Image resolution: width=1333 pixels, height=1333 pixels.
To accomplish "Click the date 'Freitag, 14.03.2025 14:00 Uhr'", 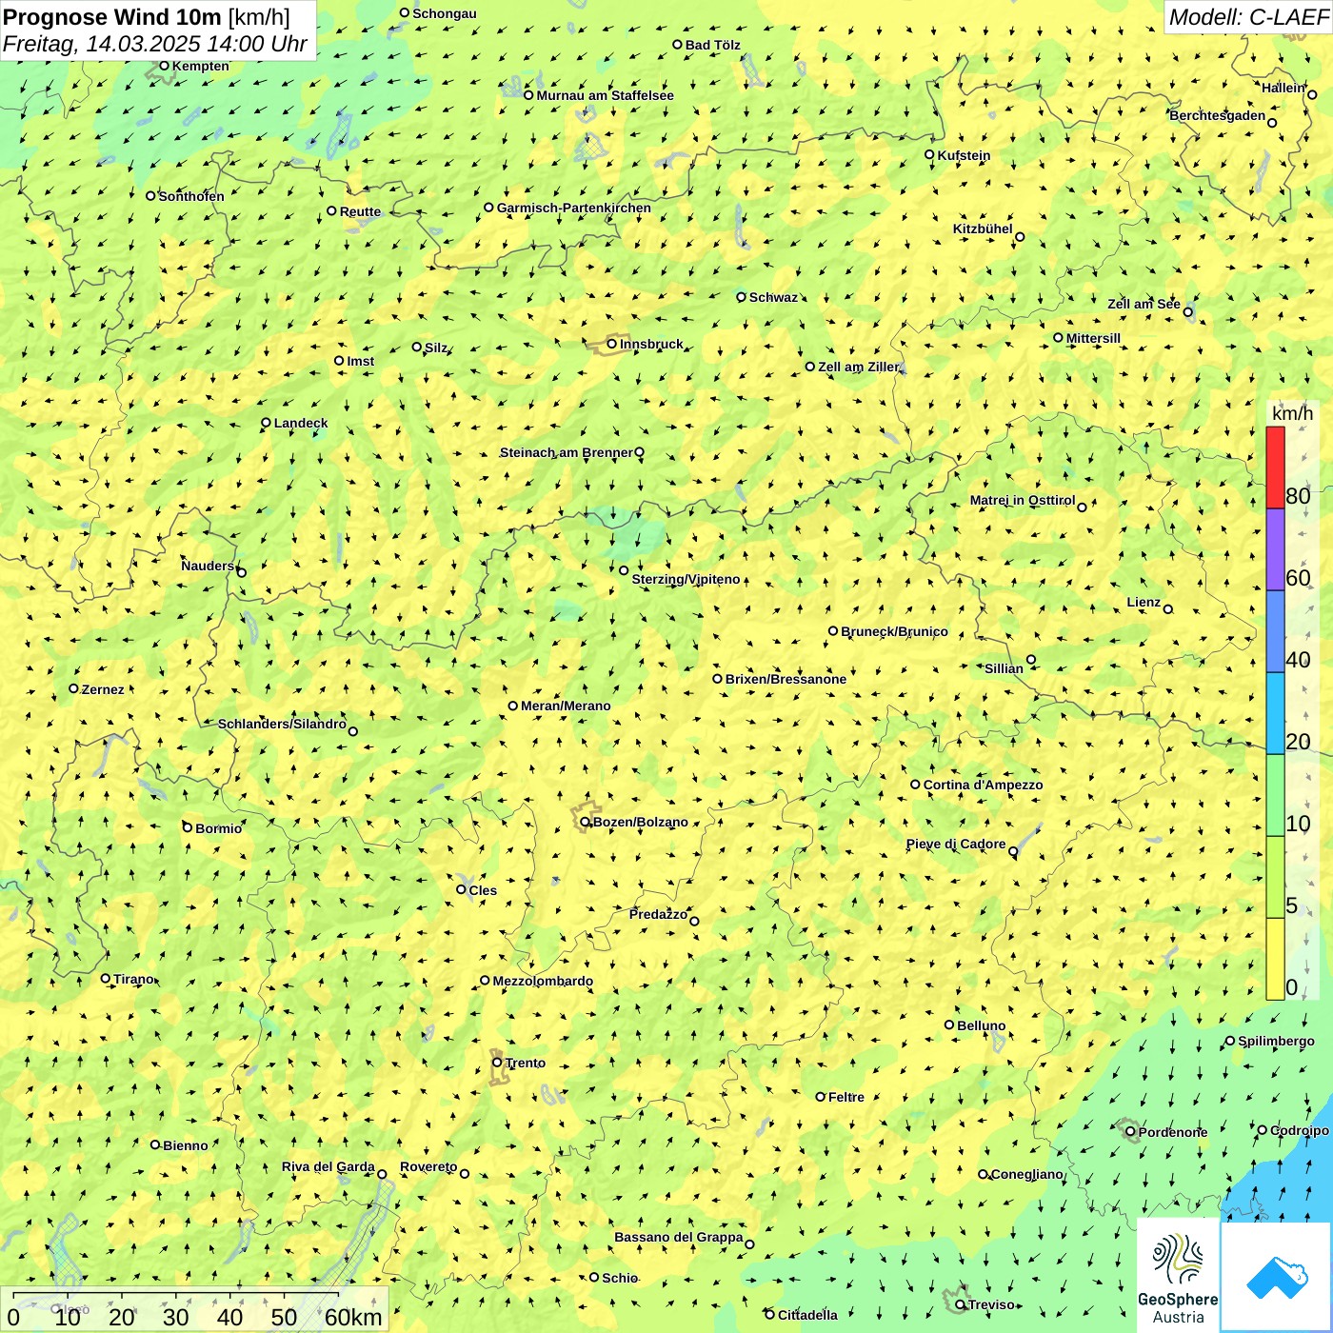I will 155,44.
